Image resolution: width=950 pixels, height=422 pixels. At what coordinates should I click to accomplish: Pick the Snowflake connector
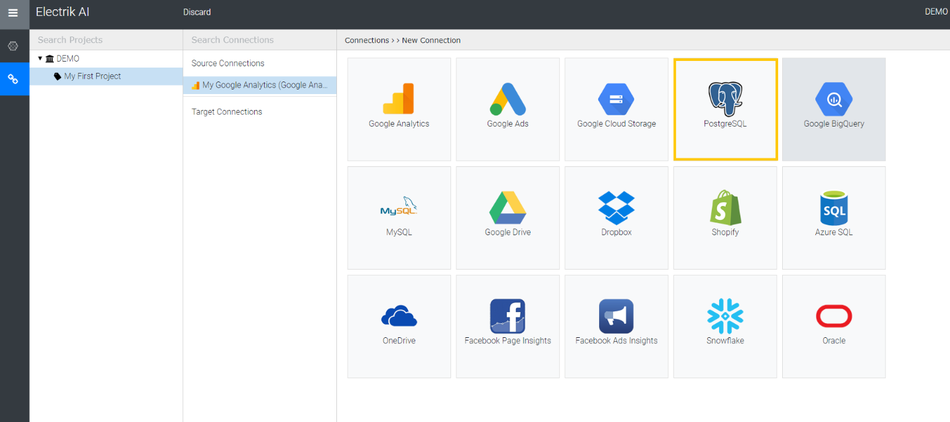(x=725, y=327)
